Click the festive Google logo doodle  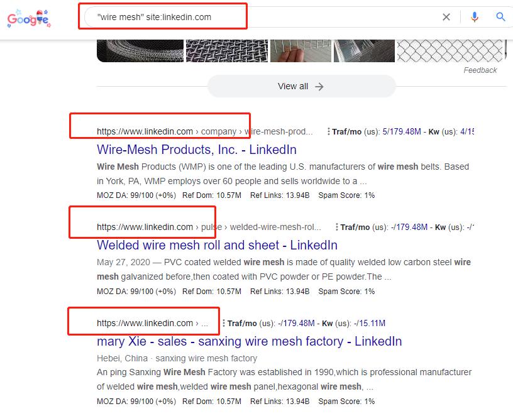click(28, 18)
